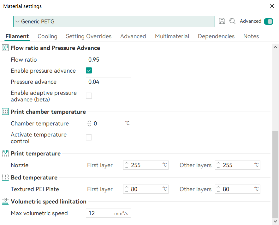Click the Volumetric speed limitation section icon
Screen dimensions: 279x225
click(x=5, y=201)
